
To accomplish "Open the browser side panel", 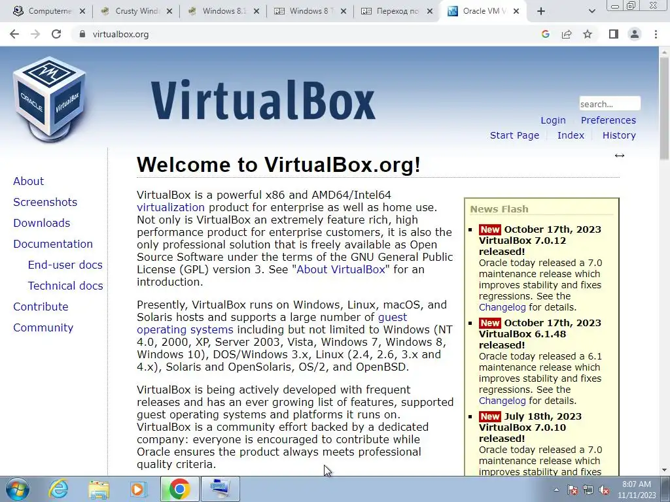I will 614,34.
